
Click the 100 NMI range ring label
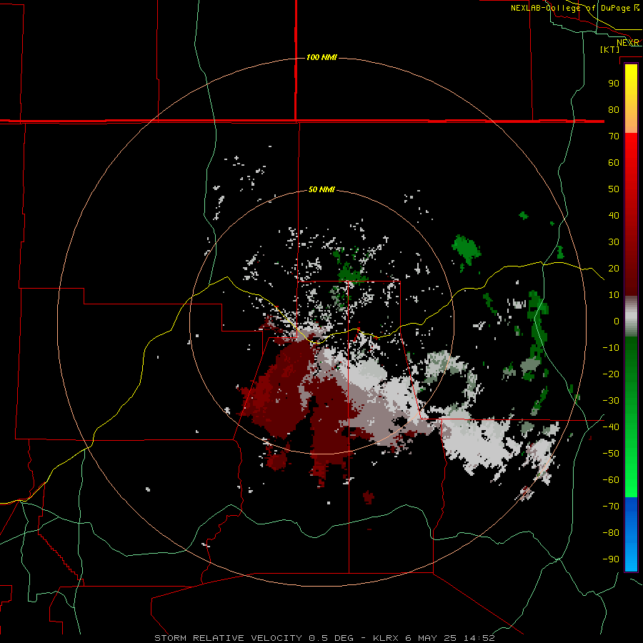click(x=321, y=57)
